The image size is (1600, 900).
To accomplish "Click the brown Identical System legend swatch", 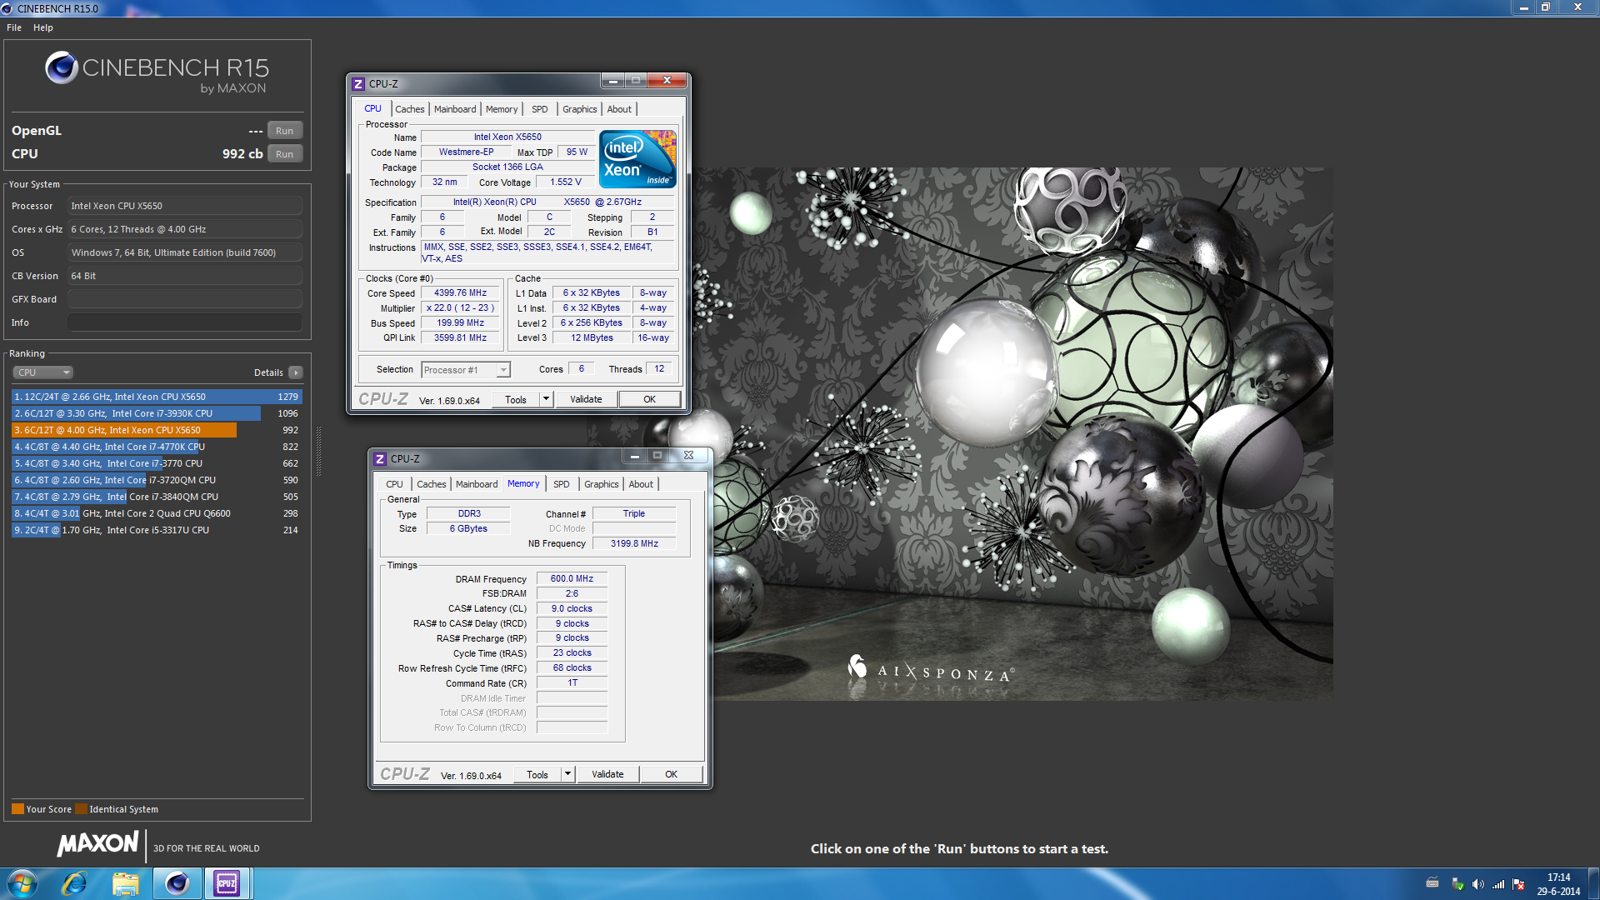I will [81, 808].
